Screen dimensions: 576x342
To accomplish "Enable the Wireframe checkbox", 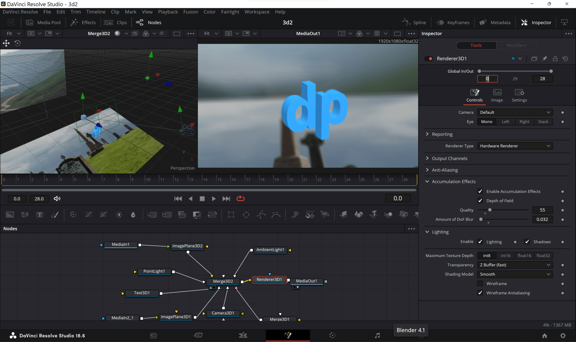I will pyautogui.click(x=480, y=283).
